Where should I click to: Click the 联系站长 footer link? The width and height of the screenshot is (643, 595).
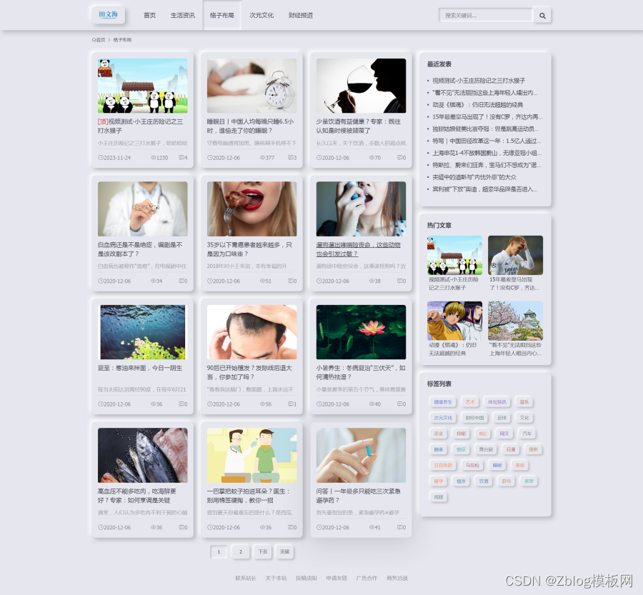pyautogui.click(x=246, y=578)
